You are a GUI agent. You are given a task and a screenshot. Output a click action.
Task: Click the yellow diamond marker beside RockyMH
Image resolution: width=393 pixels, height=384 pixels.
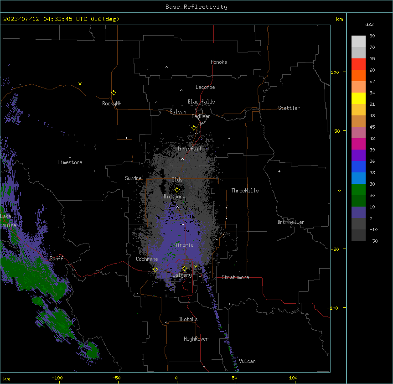114,93
